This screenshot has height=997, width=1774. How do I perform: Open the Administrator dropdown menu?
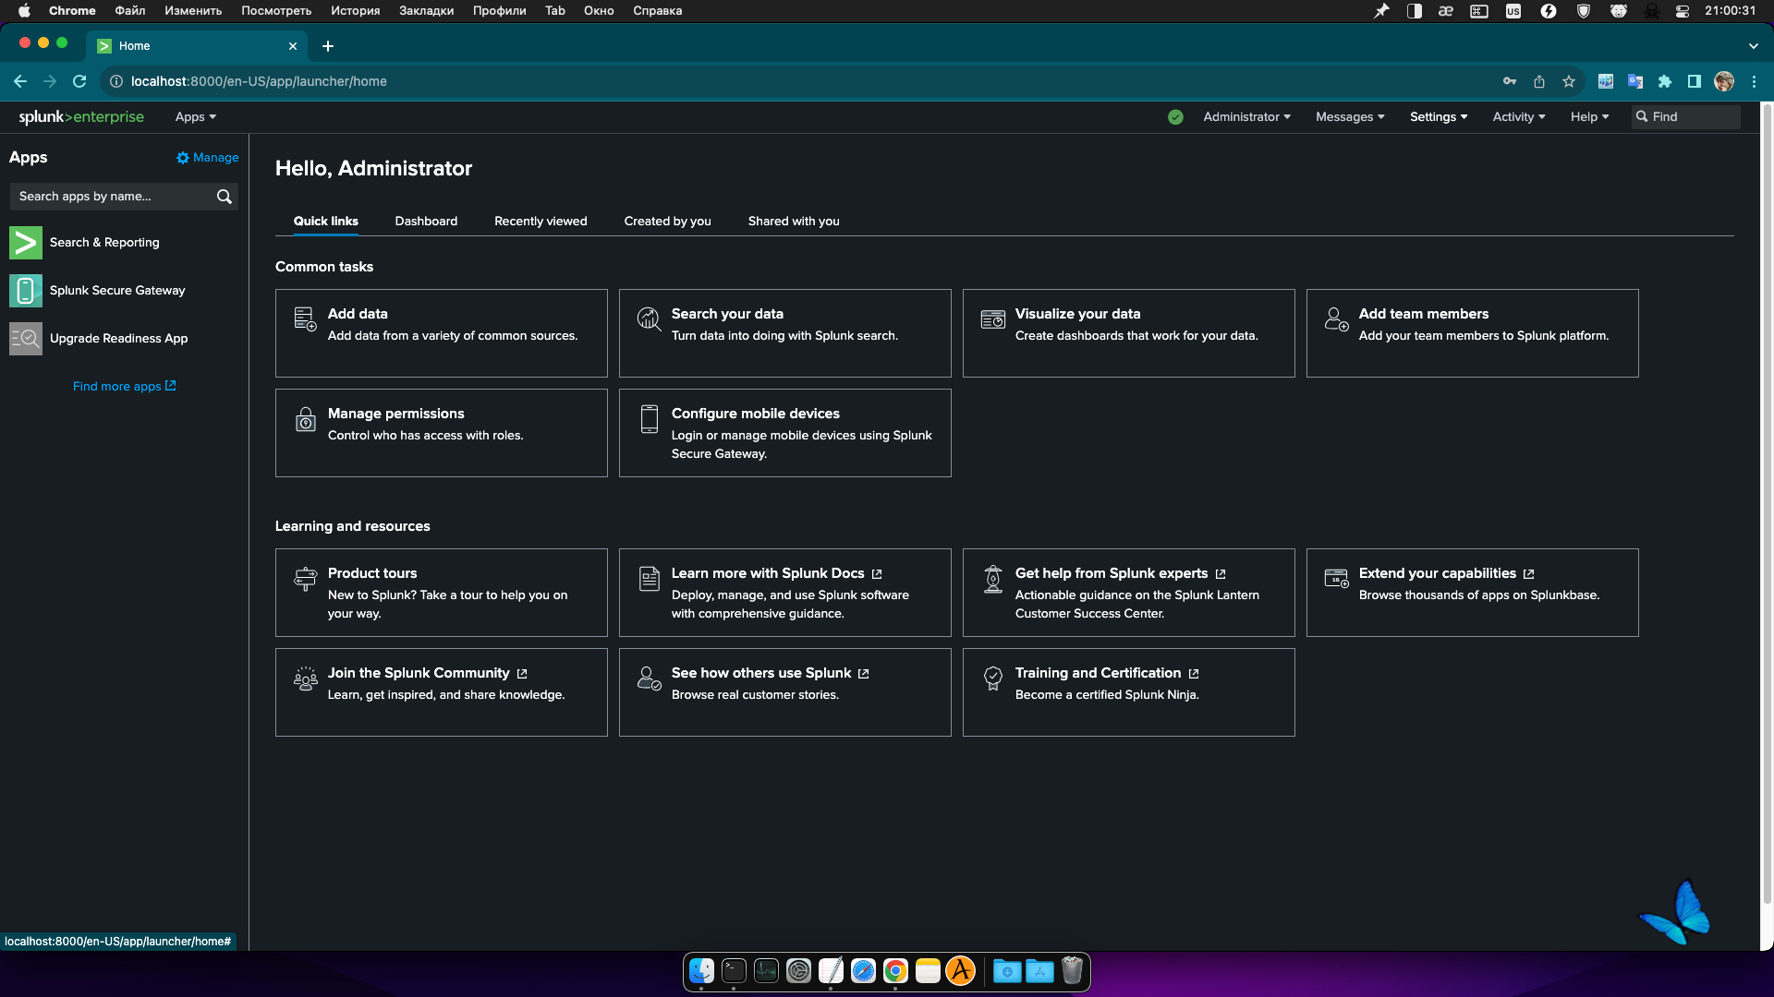(x=1246, y=117)
